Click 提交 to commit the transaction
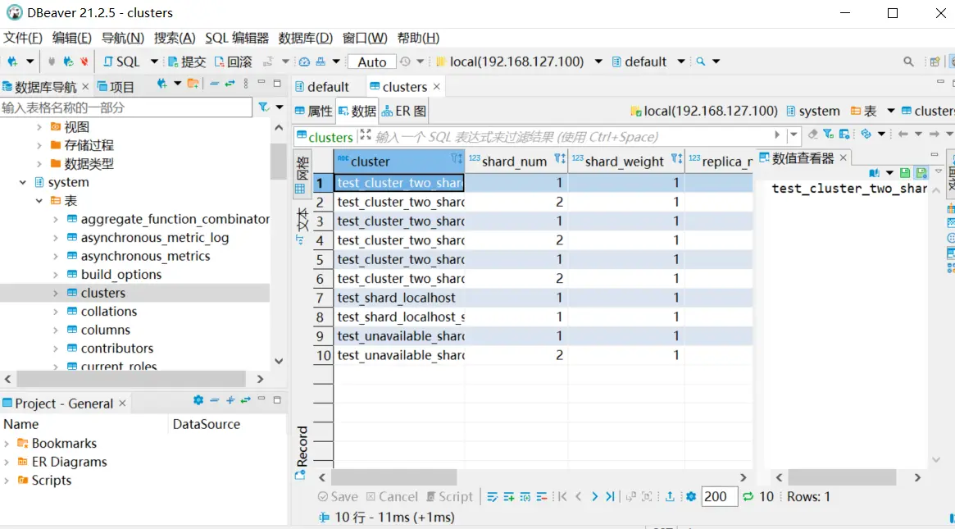Image resolution: width=955 pixels, height=529 pixels. tap(188, 62)
